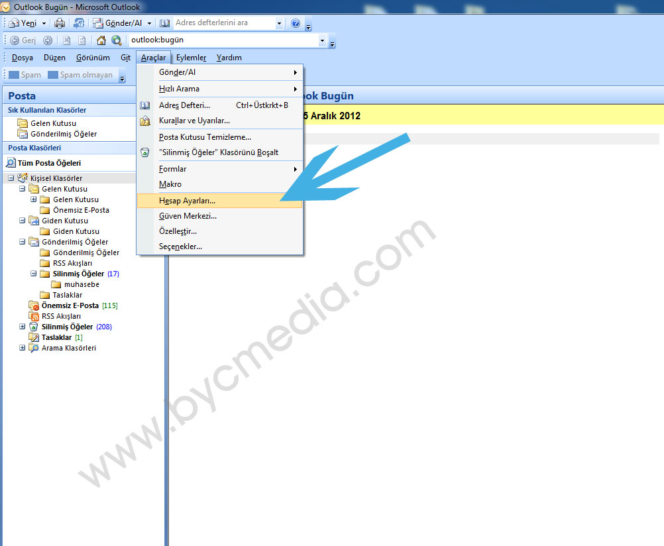Collapse the Gönderilmiş Öğeler tree node
This screenshot has width=664, height=546.
tap(23, 242)
